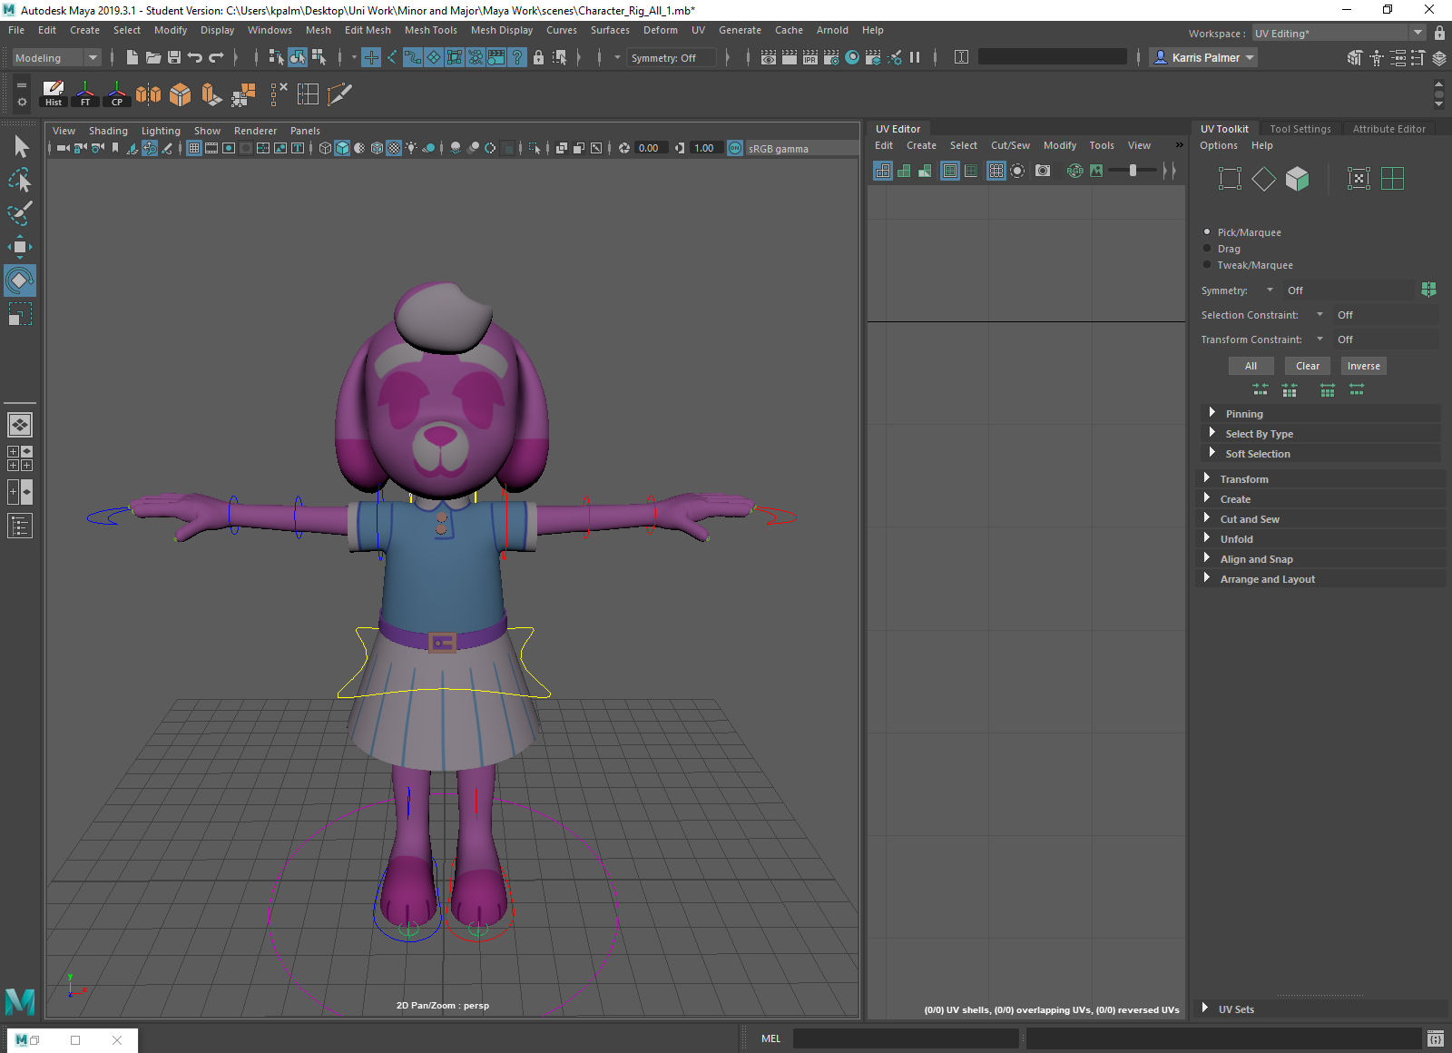Viewport: 1452px width, 1053px height.
Task: Click the Save scene icon
Action: click(x=174, y=57)
